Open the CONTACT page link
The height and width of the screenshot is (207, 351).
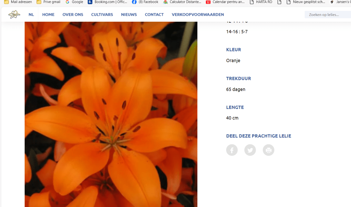[x=154, y=14]
